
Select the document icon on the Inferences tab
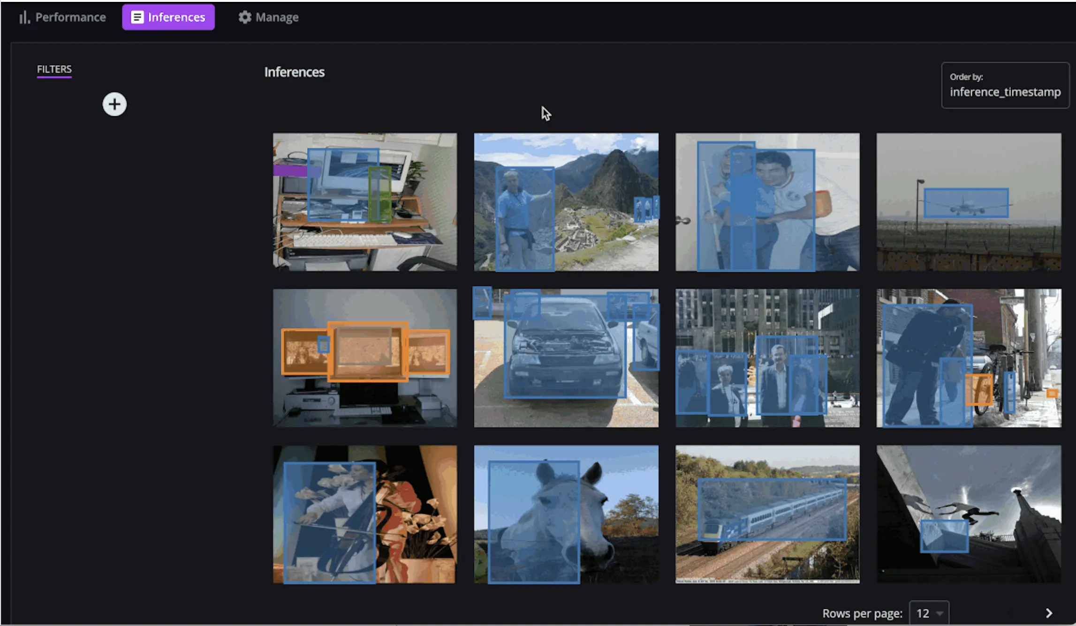pyautogui.click(x=136, y=17)
